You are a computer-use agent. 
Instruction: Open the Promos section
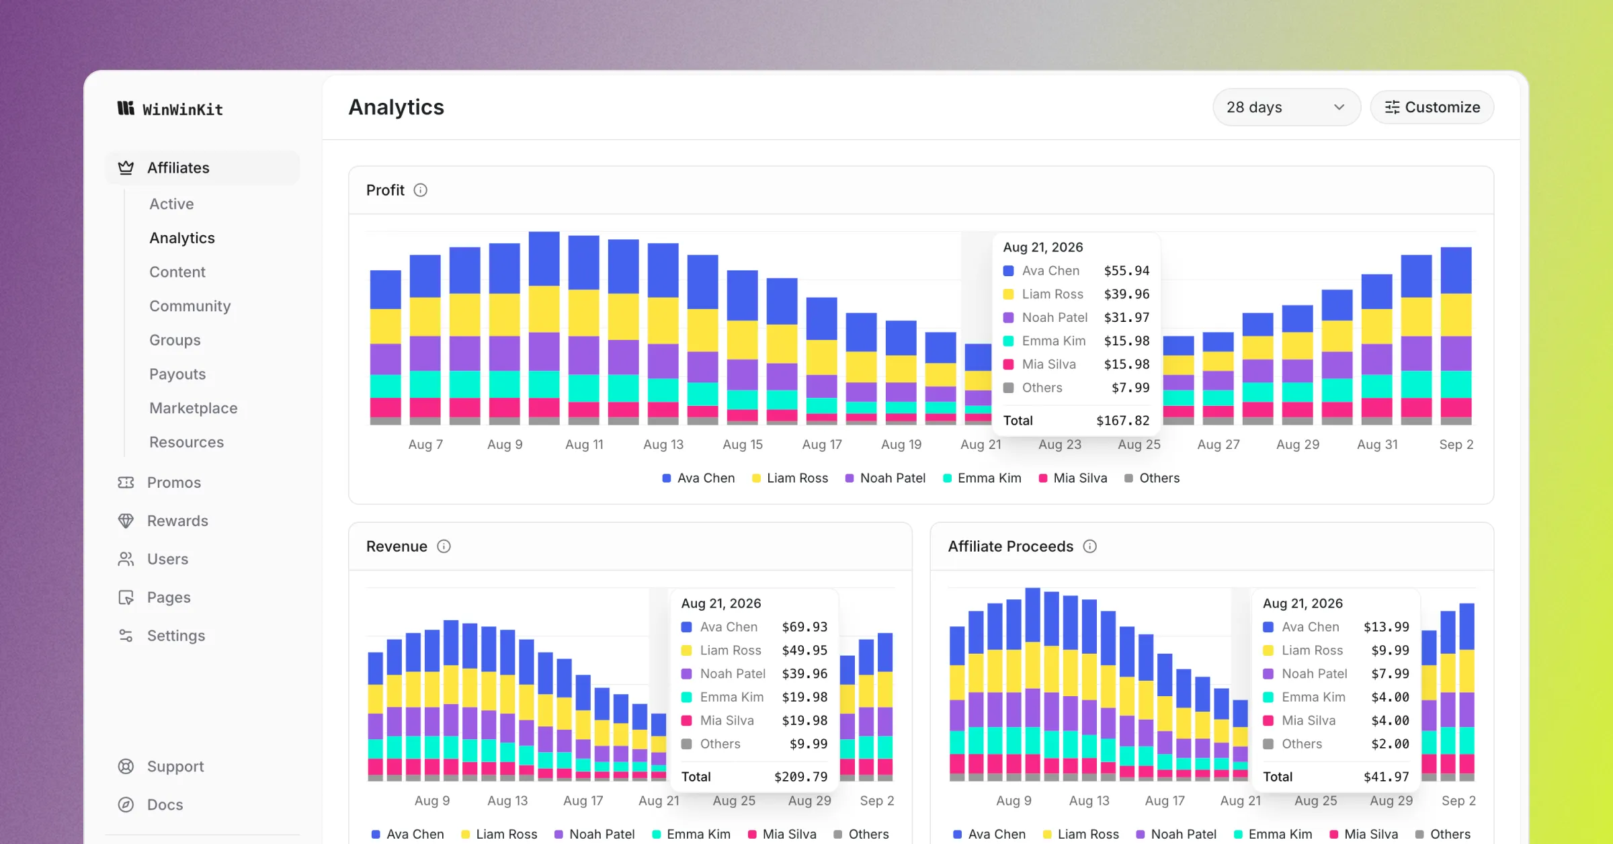(x=174, y=482)
